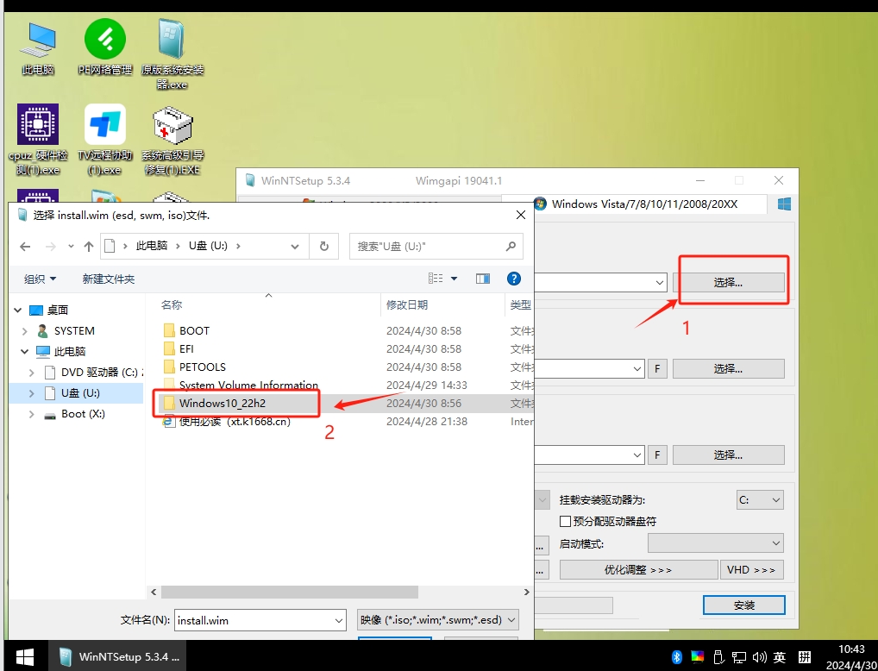Open the Windows Start button
This screenshot has width=878, height=671.
(x=25, y=655)
